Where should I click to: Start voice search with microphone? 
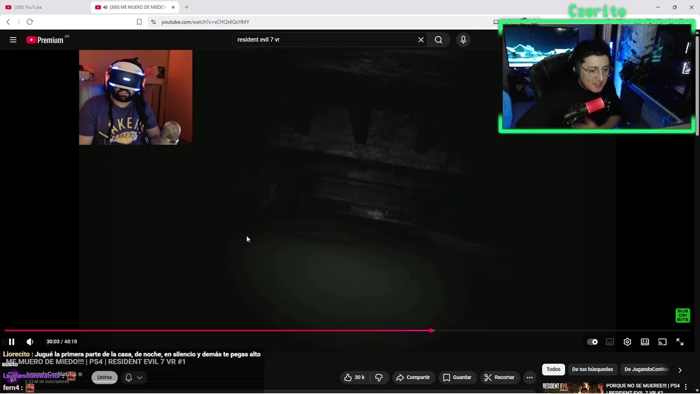tap(463, 39)
